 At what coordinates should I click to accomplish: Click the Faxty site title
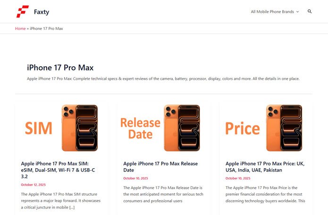pyautogui.click(x=42, y=12)
